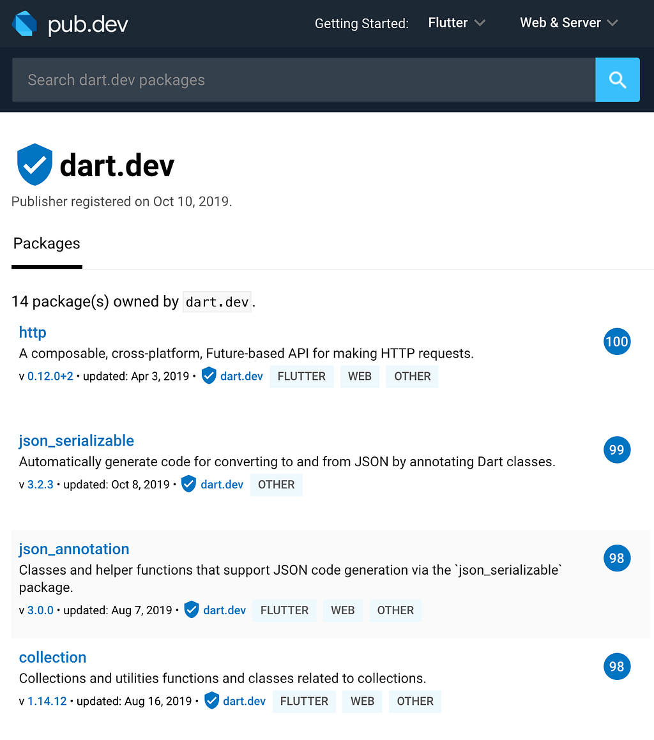Open the collection package link
This screenshot has width=654, height=740.
(52, 658)
